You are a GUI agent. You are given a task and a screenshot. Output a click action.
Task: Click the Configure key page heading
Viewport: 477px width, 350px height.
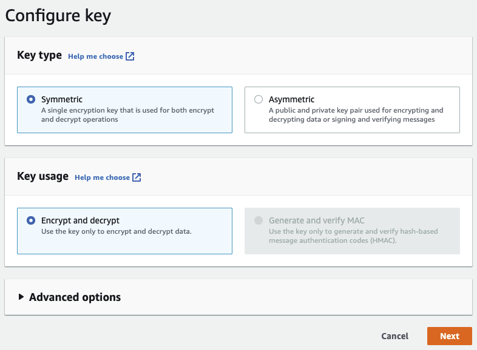pos(58,16)
